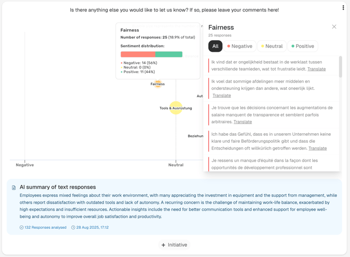This screenshot has height=257, width=350.
Task: Filter responses by Negative sentiment
Action: [x=240, y=46]
